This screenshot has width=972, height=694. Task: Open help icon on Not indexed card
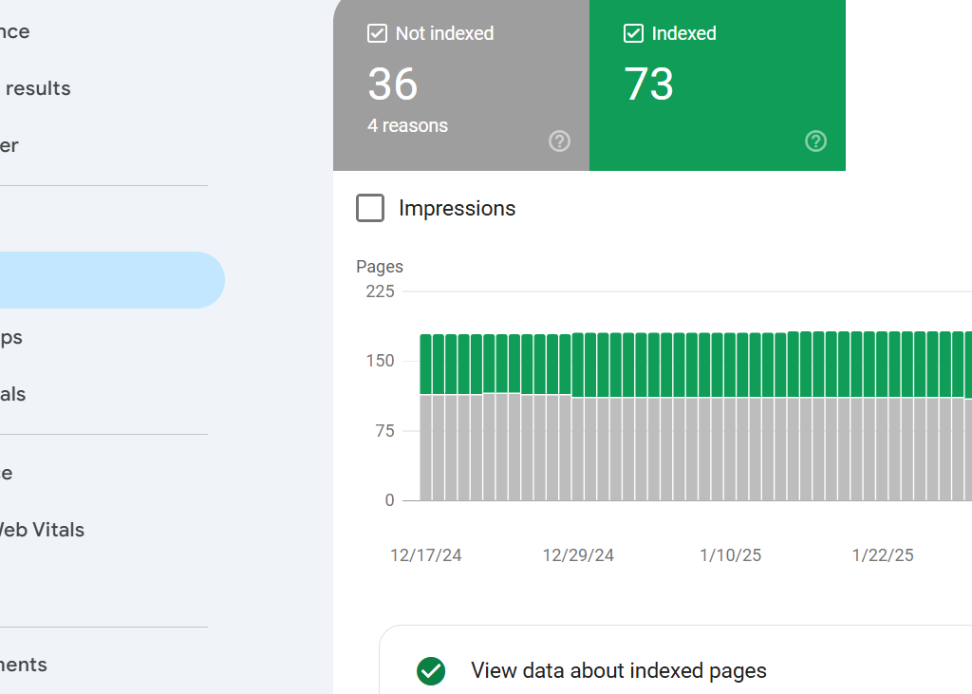(559, 141)
